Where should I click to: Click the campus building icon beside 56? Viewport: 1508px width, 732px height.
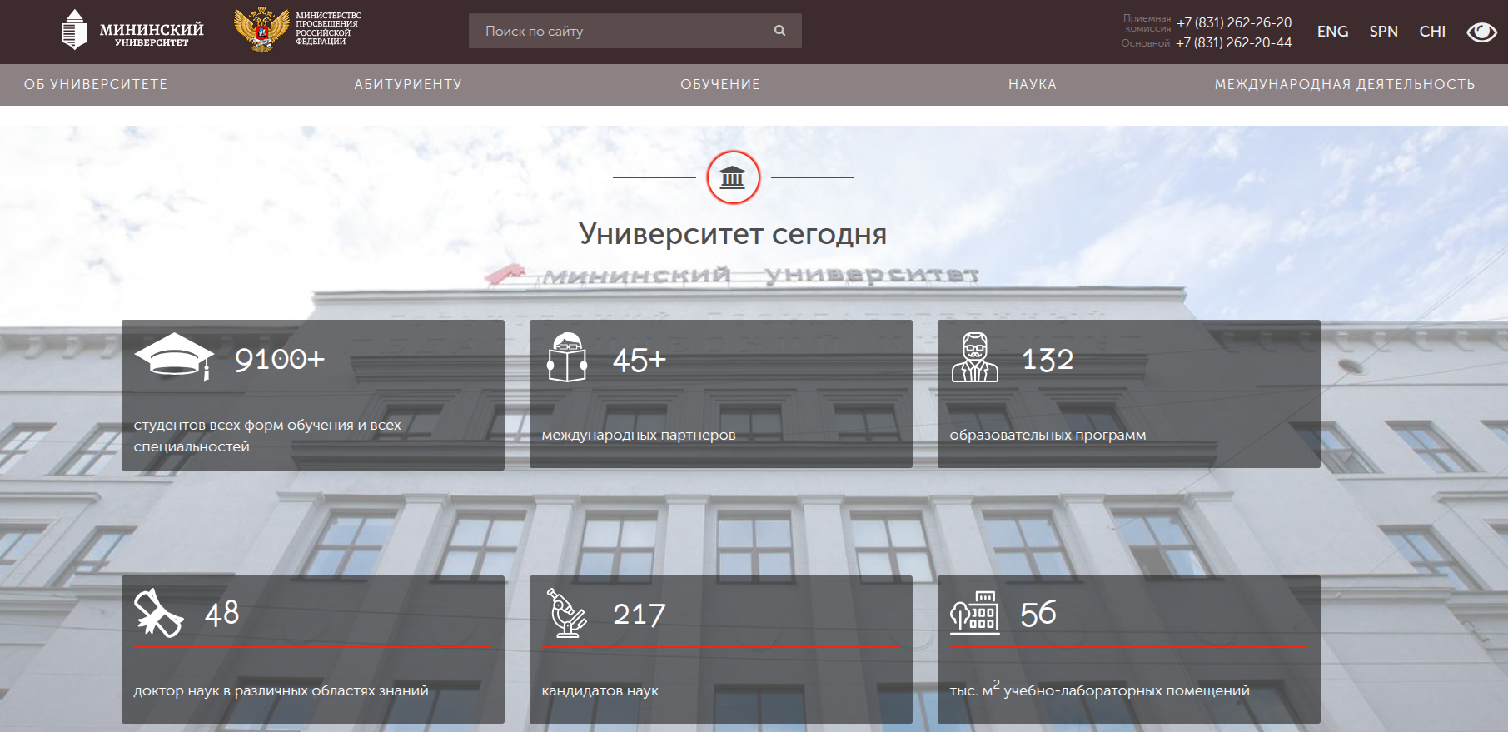tap(974, 614)
